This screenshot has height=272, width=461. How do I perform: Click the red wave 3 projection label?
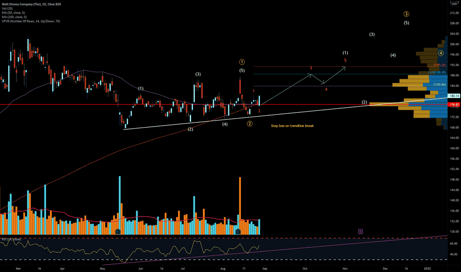click(311, 68)
